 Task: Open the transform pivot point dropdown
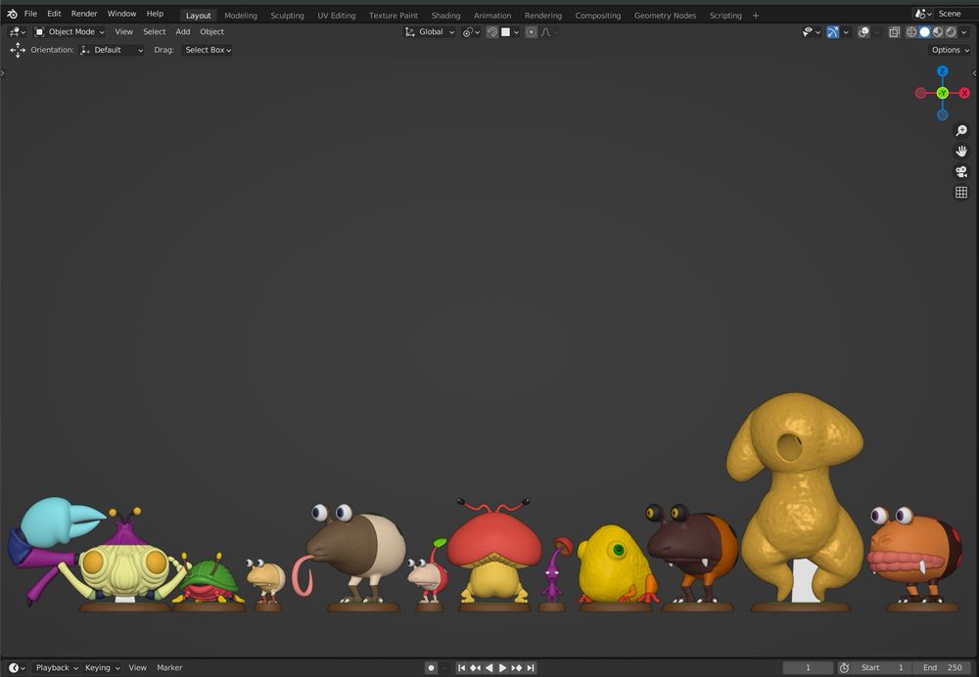point(471,32)
